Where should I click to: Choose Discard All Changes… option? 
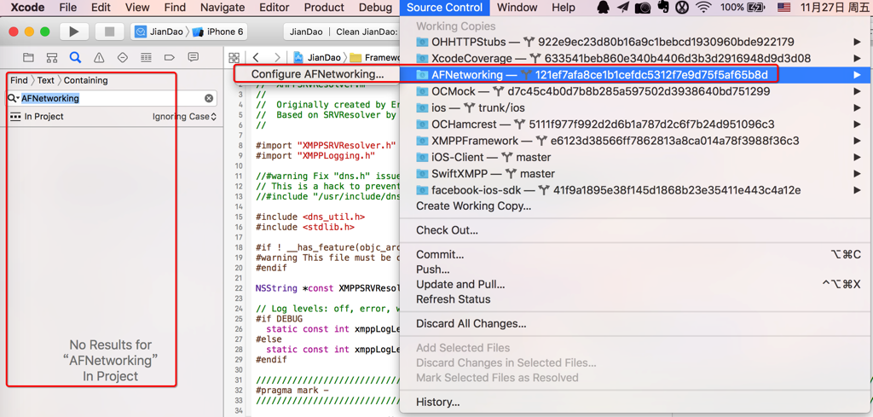471,323
